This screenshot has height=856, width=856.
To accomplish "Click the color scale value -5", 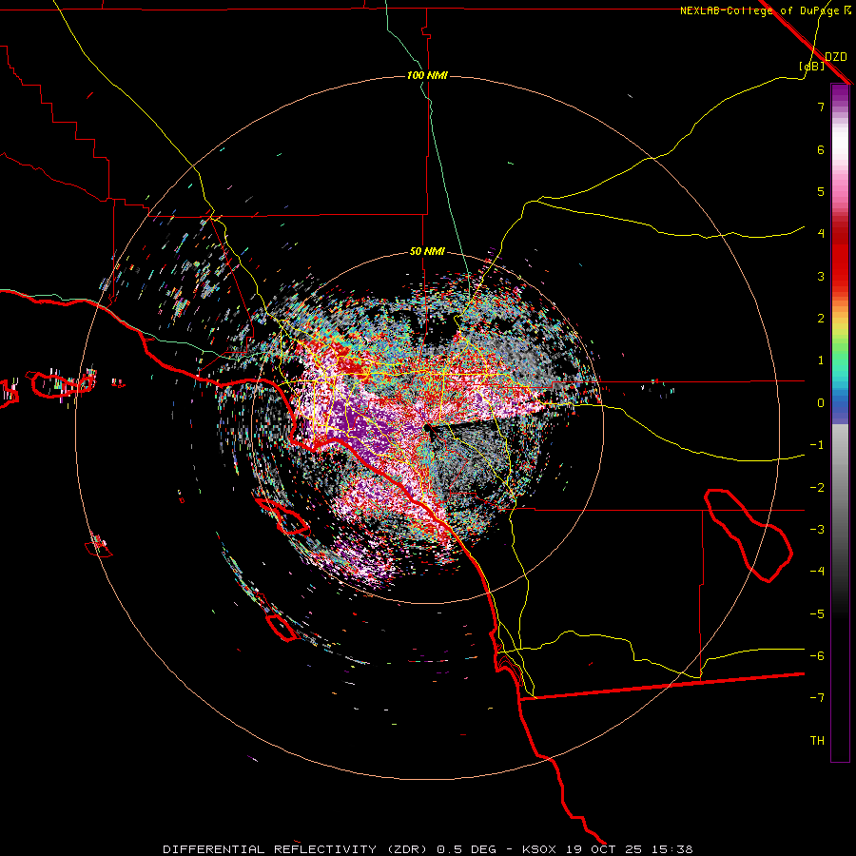I will [x=817, y=614].
